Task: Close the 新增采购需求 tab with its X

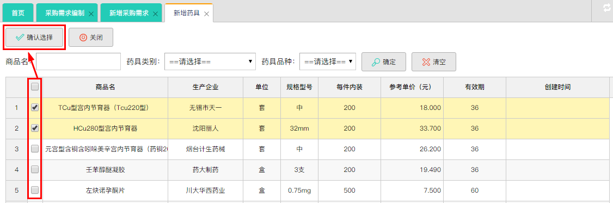Action: click(x=155, y=14)
